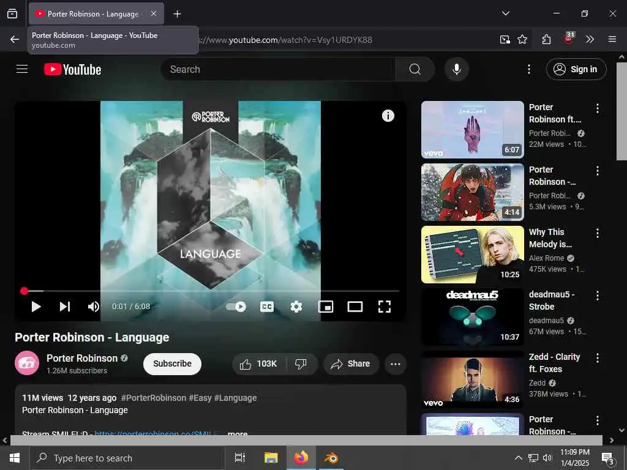Open options for Zedd Clarity video
This screenshot has width=627, height=470.
coord(597,357)
